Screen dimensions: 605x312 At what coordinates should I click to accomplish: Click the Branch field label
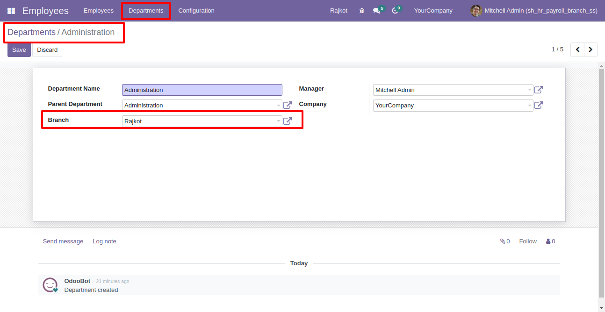click(58, 120)
